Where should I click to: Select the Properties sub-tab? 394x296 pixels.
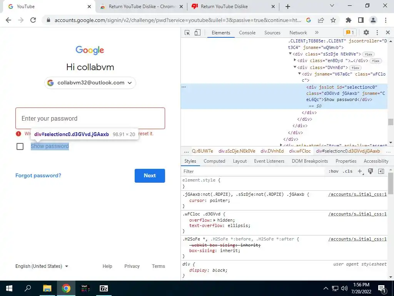[346, 161]
